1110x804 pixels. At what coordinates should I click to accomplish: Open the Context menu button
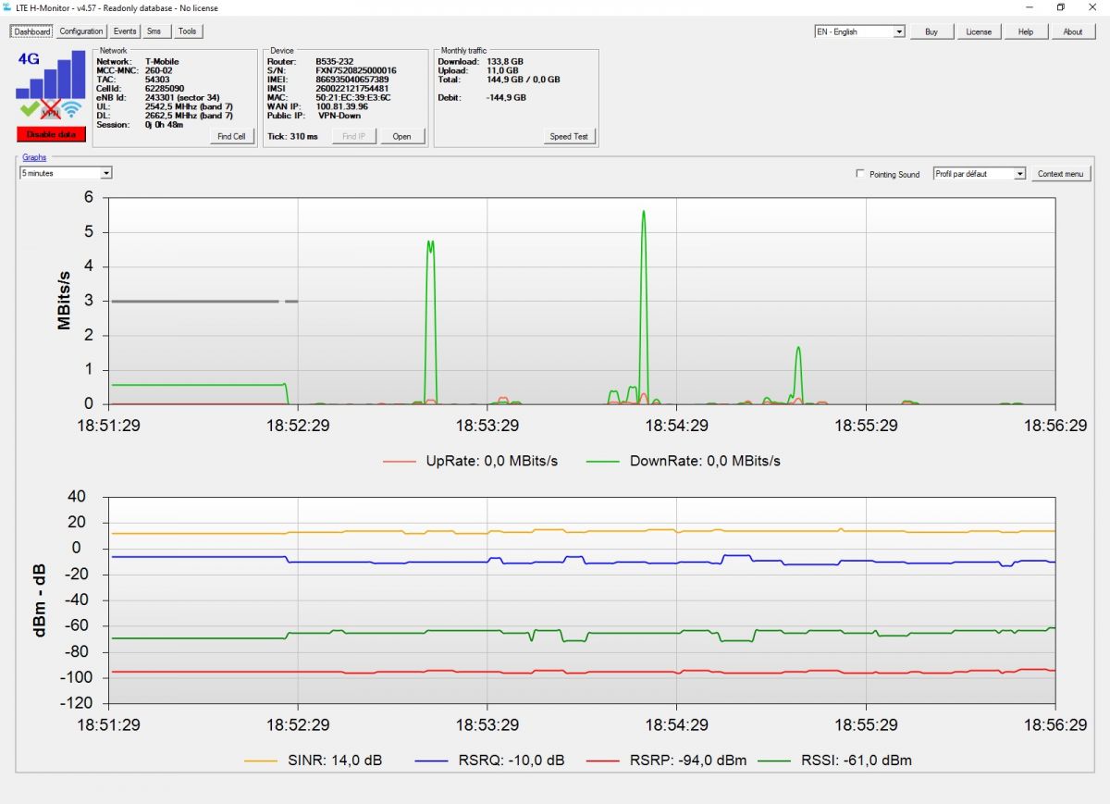pyautogui.click(x=1061, y=174)
